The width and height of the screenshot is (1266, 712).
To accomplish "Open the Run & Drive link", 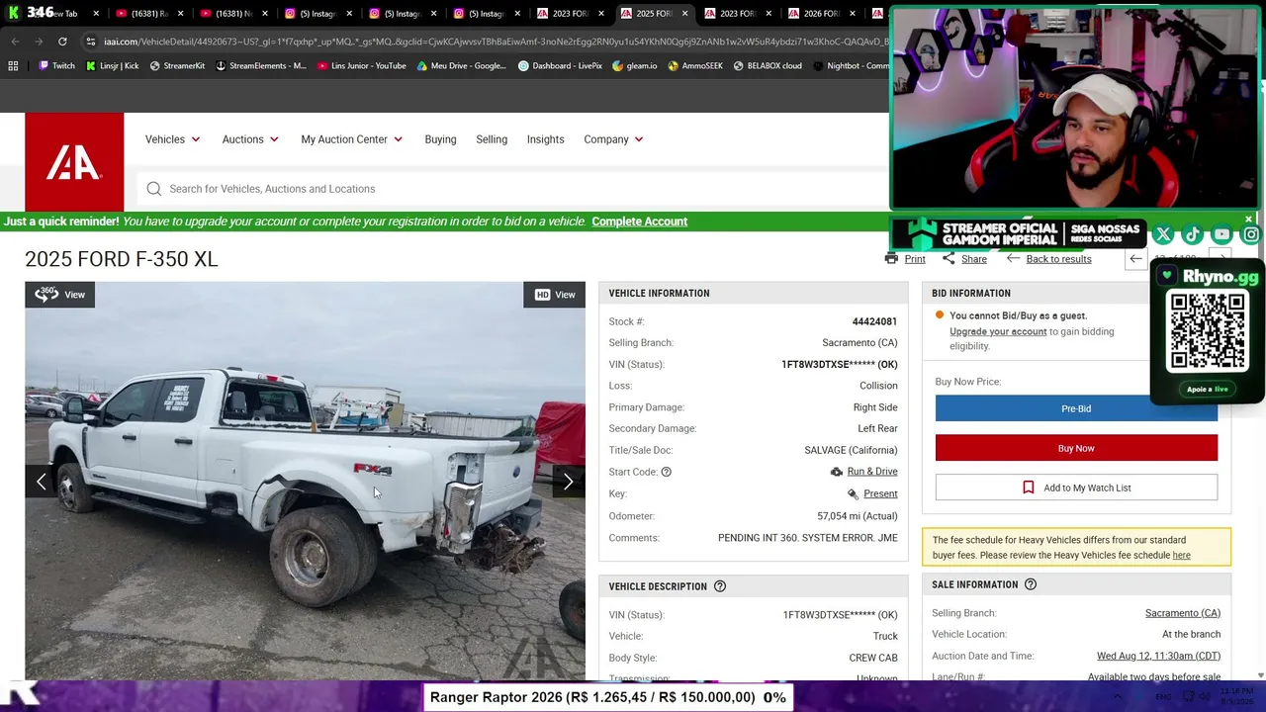I will point(872,472).
